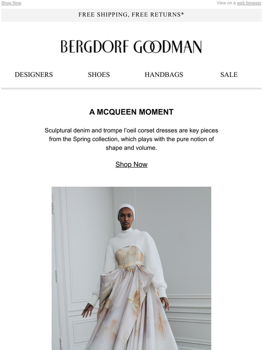Open the Handbags category
The width and height of the screenshot is (262, 350).
click(x=164, y=75)
